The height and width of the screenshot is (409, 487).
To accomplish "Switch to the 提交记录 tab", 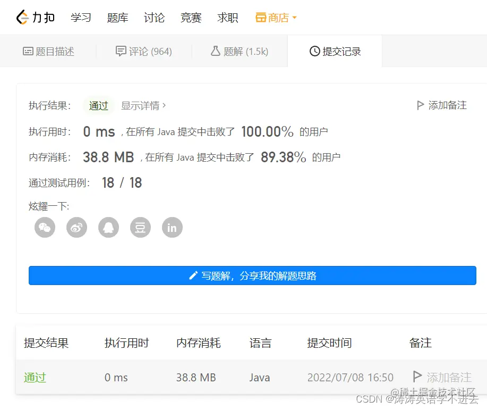I will point(335,51).
